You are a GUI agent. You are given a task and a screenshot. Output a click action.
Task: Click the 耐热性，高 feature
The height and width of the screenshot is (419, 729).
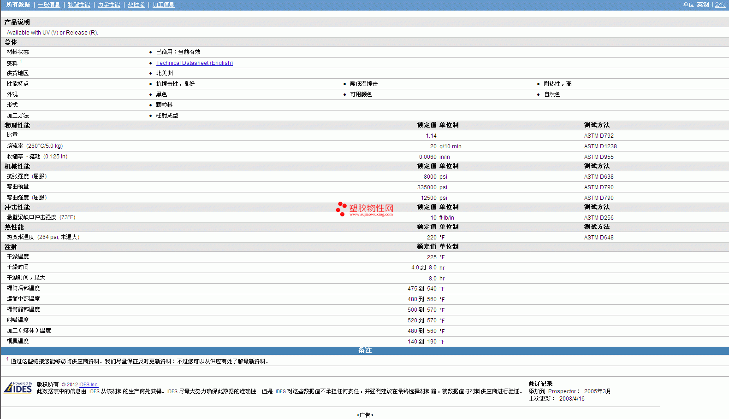point(557,84)
